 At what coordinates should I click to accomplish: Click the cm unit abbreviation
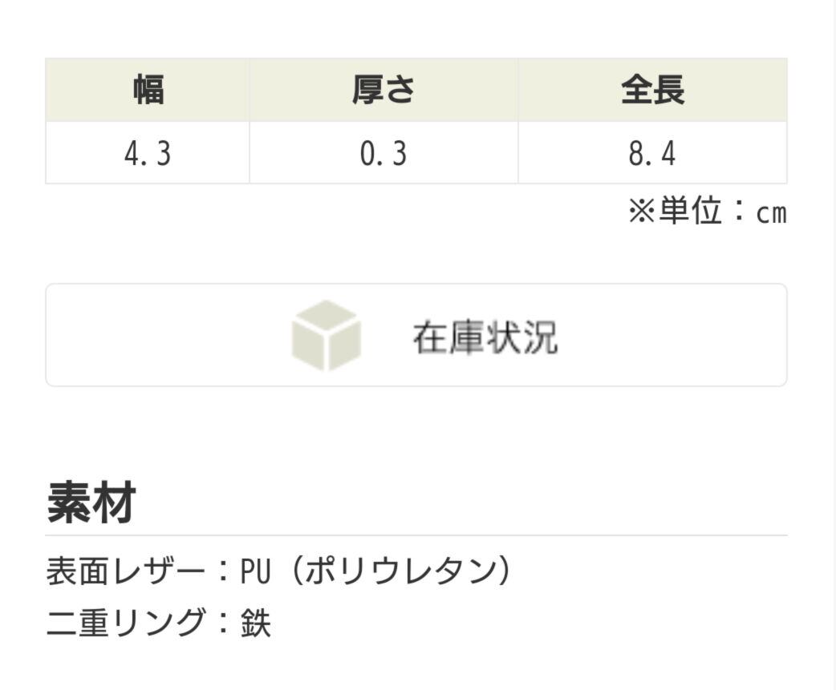[771, 214]
